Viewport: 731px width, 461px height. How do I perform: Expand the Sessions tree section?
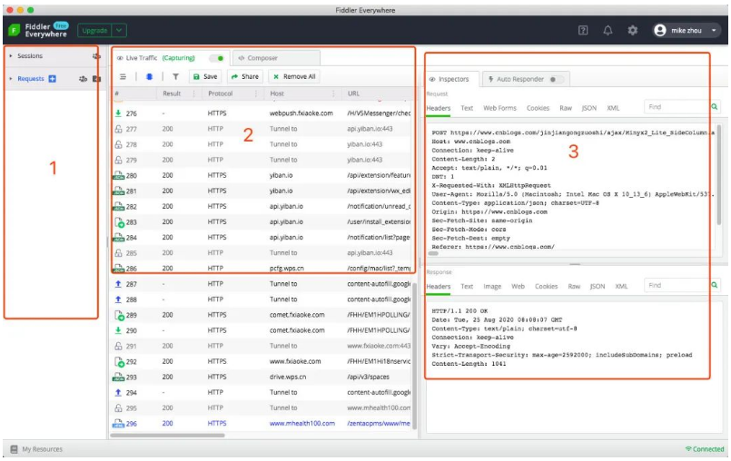tap(12, 56)
